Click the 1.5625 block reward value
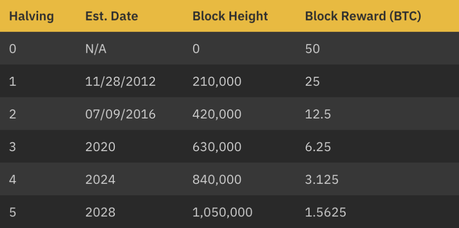Image resolution: width=459 pixels, height=228 pixels. (x=325, y=212)
